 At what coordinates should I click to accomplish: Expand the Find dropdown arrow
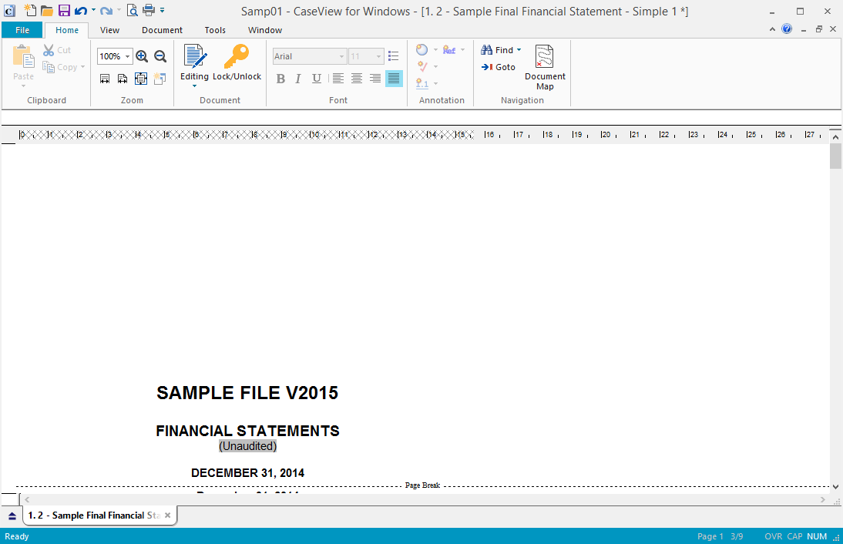(x=519, y=50)
